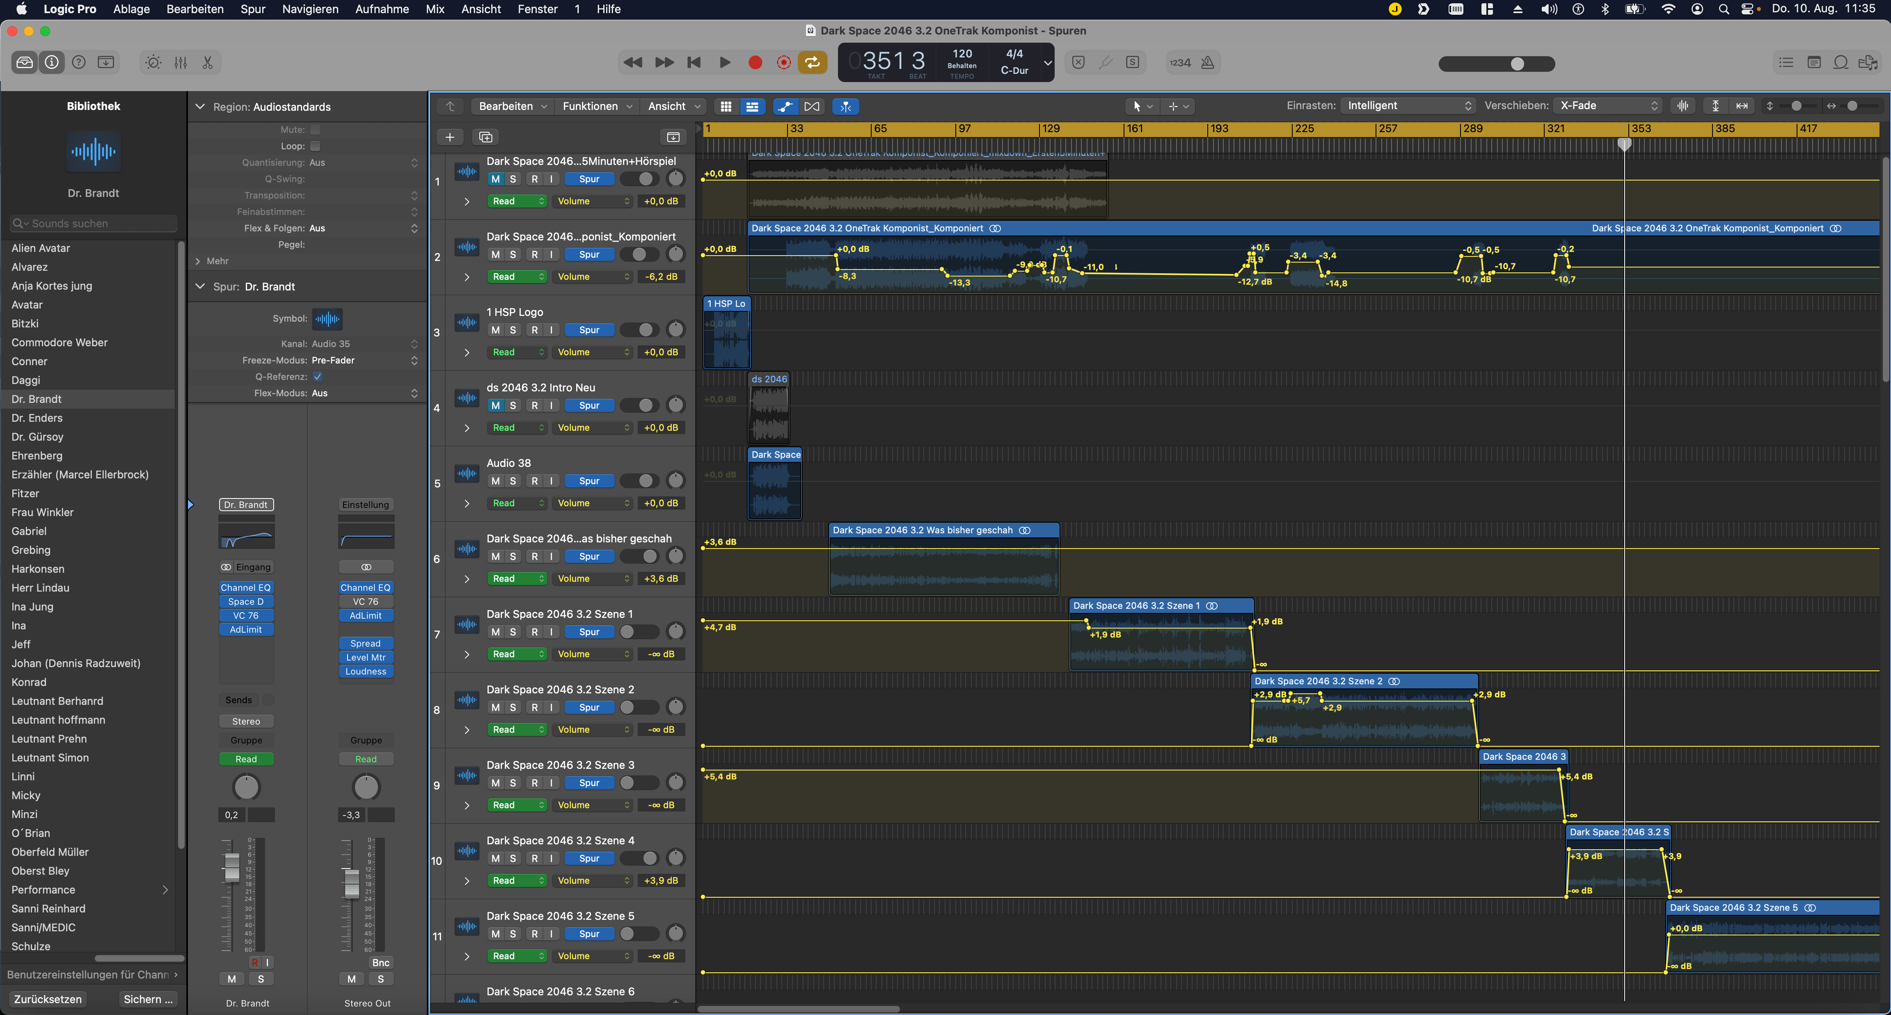The height and width of the screenshot is (1015, 1891).
Task: Open Volume parameter dropdown on track 10
Action: tap(593, 881)
